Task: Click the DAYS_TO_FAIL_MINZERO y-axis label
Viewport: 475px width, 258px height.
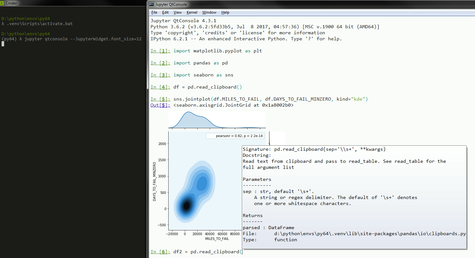Action: coord(154,182)
